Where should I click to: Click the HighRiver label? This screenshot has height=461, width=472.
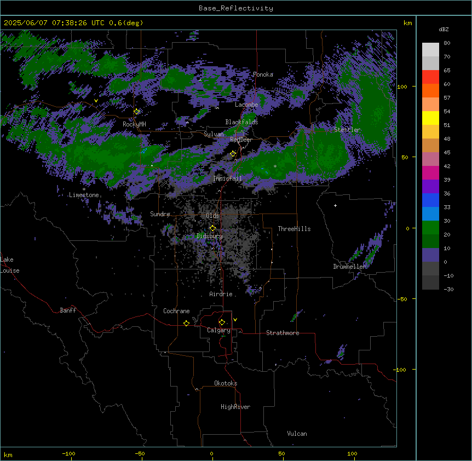[x=235, y=407]
